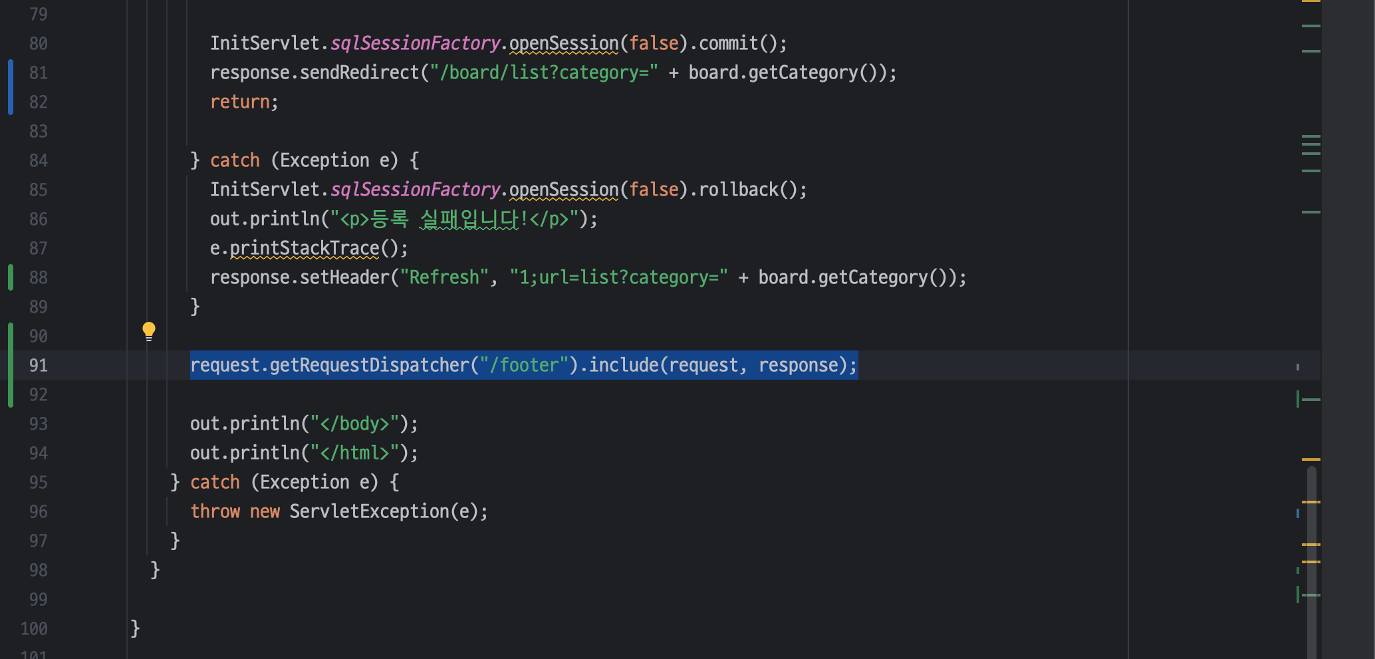The image size is (1375, 659).
Task: Click line number 88 in gutter
Action: point(39,277)
